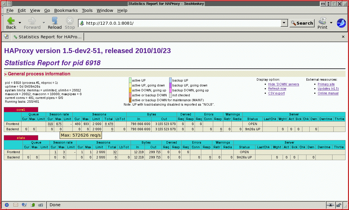Click the Search button beside the URL bar
The width and height of the screenshot is (349, 210).
click(302, 23)
